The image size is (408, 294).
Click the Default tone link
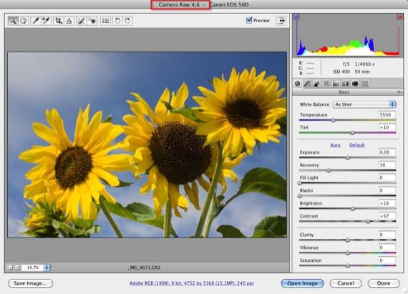coord(357,145)
